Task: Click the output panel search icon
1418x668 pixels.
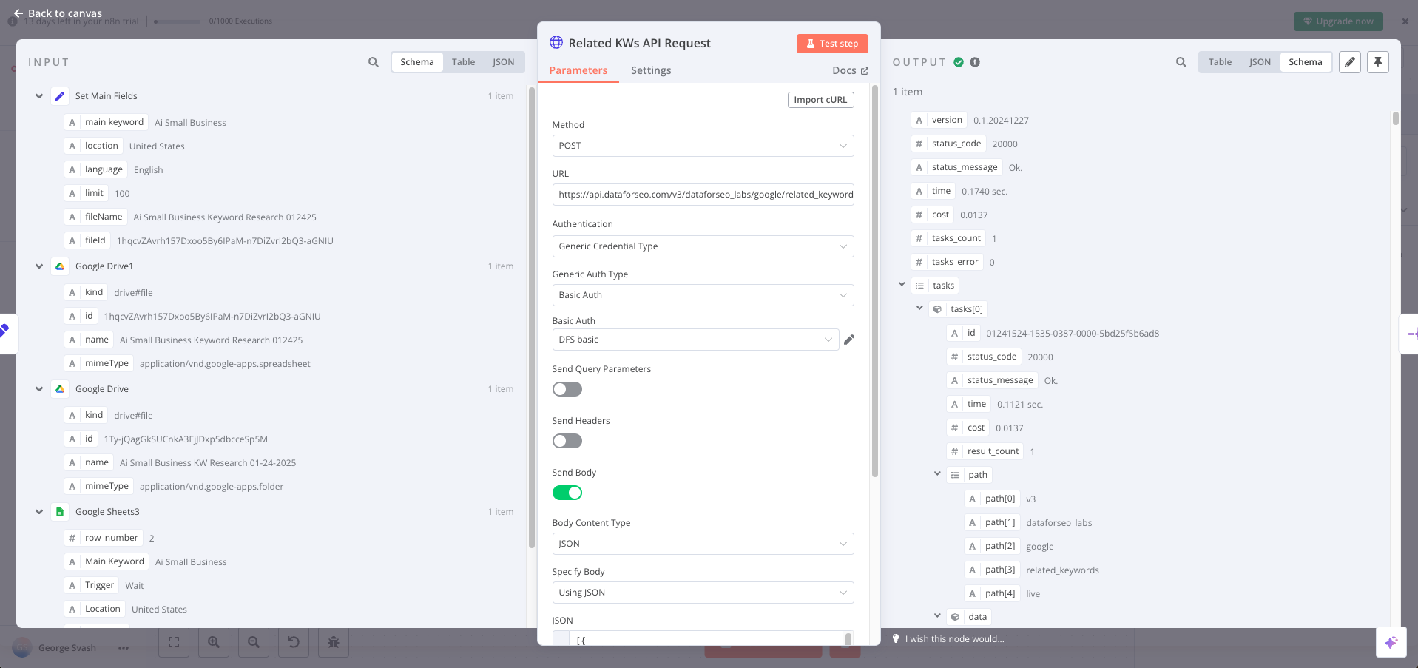Action: point(1181,62)
